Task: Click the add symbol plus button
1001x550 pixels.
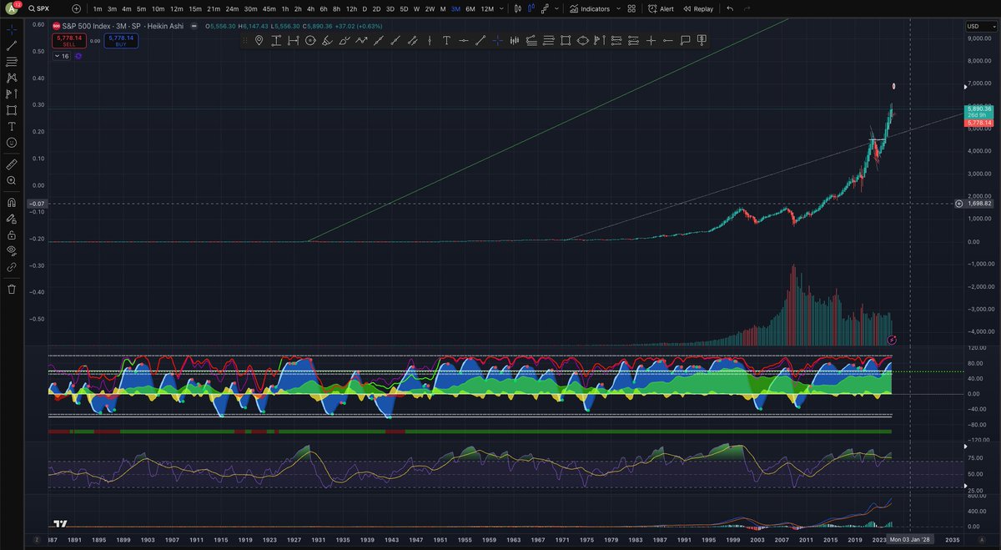Action: [77, 8]
